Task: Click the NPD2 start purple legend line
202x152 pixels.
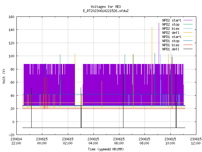Action: tap(188, 20)
